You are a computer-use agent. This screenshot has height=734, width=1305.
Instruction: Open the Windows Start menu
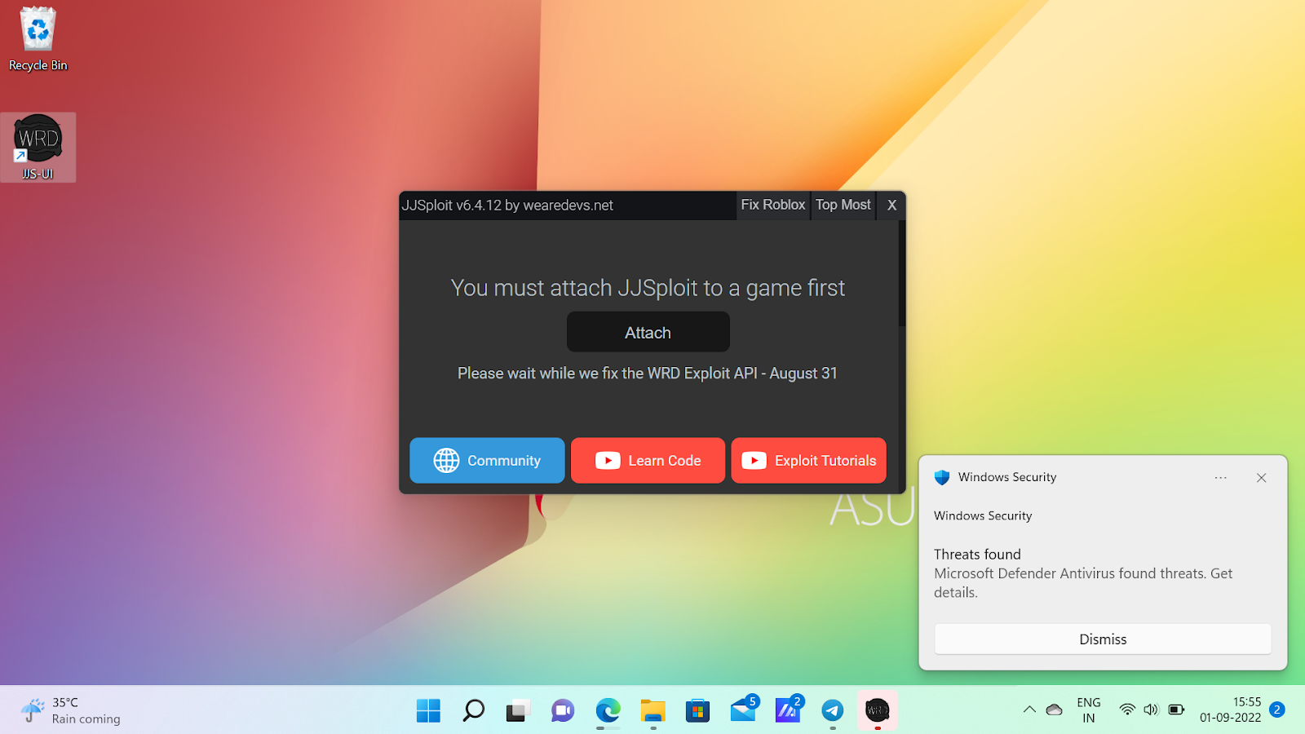tap(428, 710)
